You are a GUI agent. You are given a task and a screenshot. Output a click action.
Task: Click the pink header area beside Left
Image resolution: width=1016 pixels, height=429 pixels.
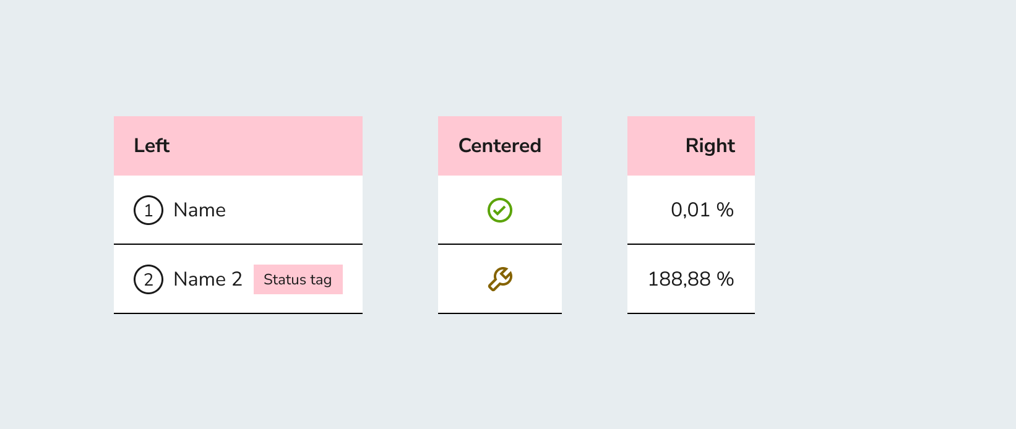(266, 146)
